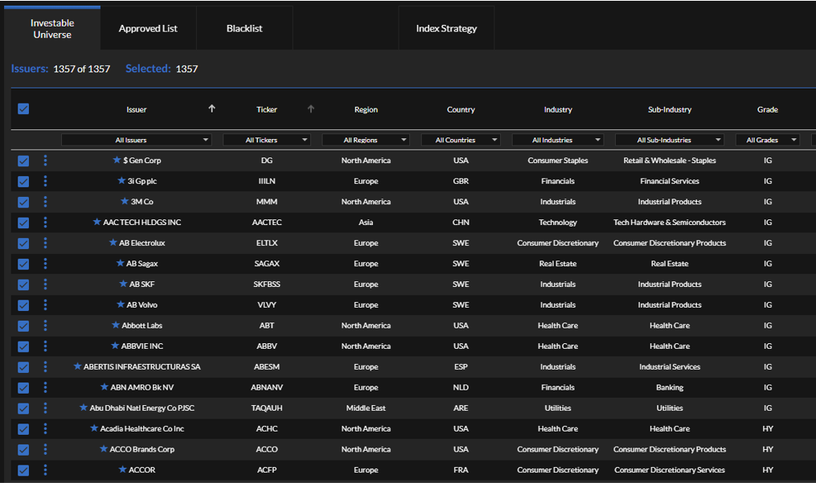This screenshot has height=483, width=816.
Task: Open the All Regions filter dropdown
Action: coord(366,140)
